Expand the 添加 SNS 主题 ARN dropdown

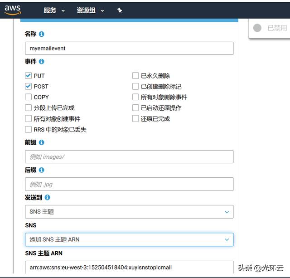pos(129,239)
